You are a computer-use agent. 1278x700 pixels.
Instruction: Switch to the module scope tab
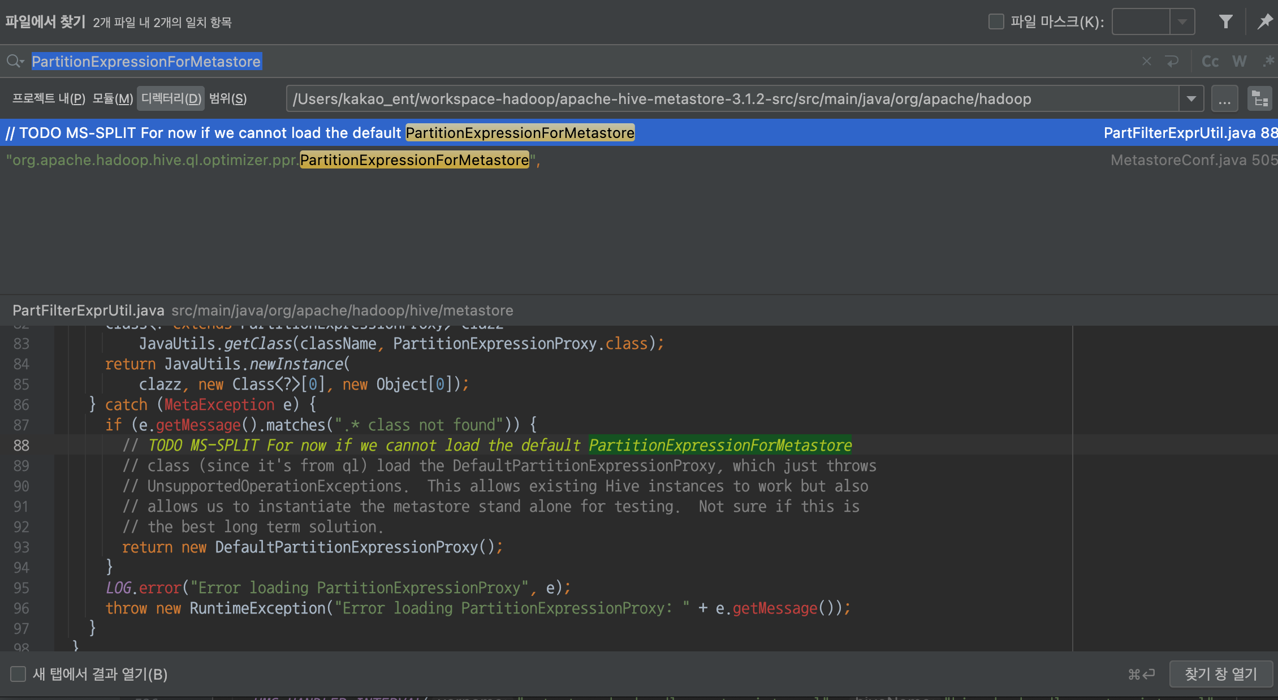(x=113, y=99)
